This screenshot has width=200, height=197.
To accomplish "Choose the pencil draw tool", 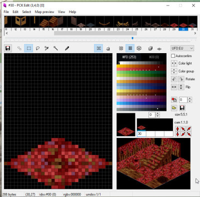I will coord(67,48).
